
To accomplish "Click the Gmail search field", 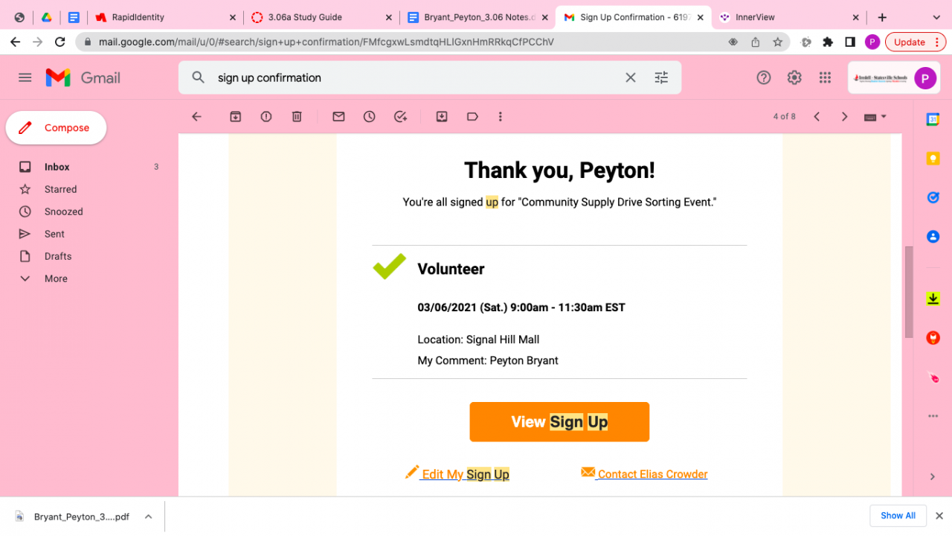I will click(416, 77).
